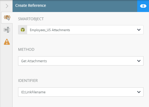This screenshot has height=107, width=149.
Task: Click the Get Attachments method field
Action: [x=81, y=61]
